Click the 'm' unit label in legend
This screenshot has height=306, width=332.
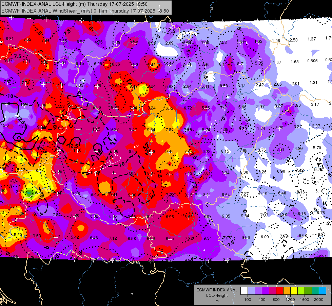[217, 301]
